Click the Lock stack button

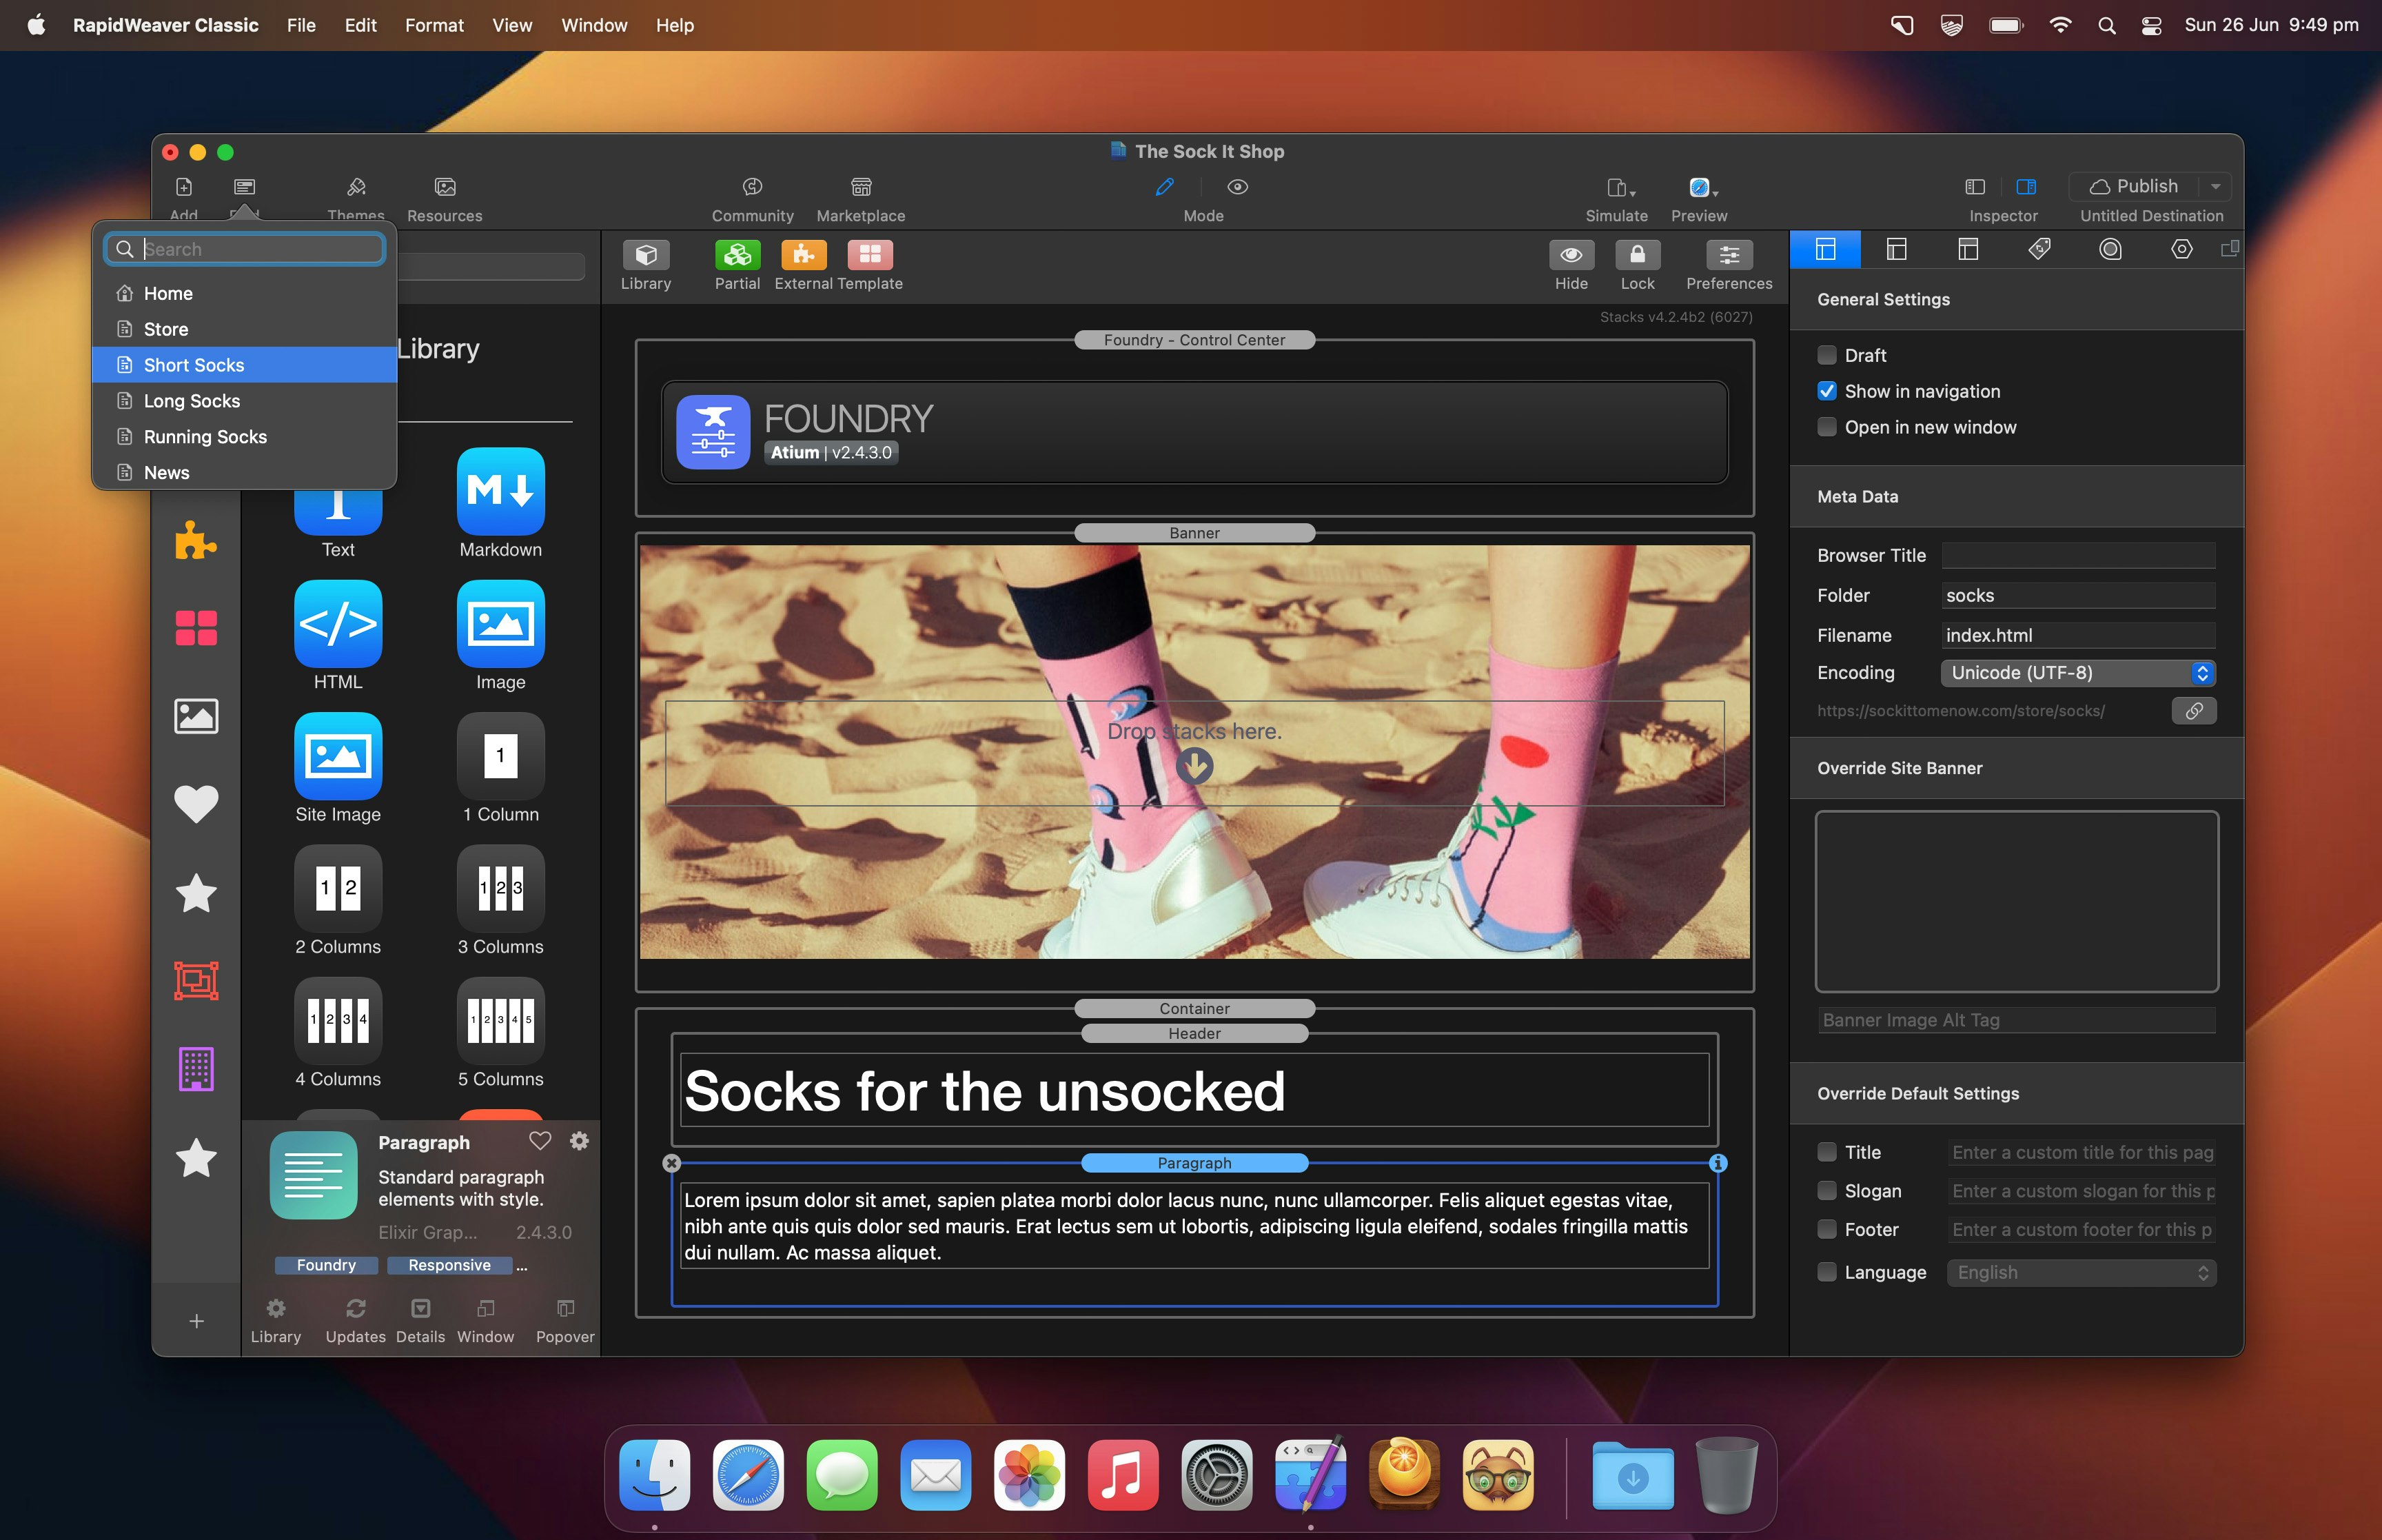[x=1638, y=255]
